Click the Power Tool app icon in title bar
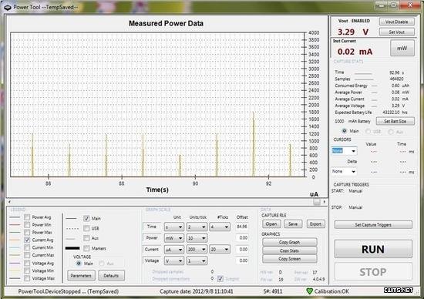The image size is (424, 299). (x=7, y=7)
